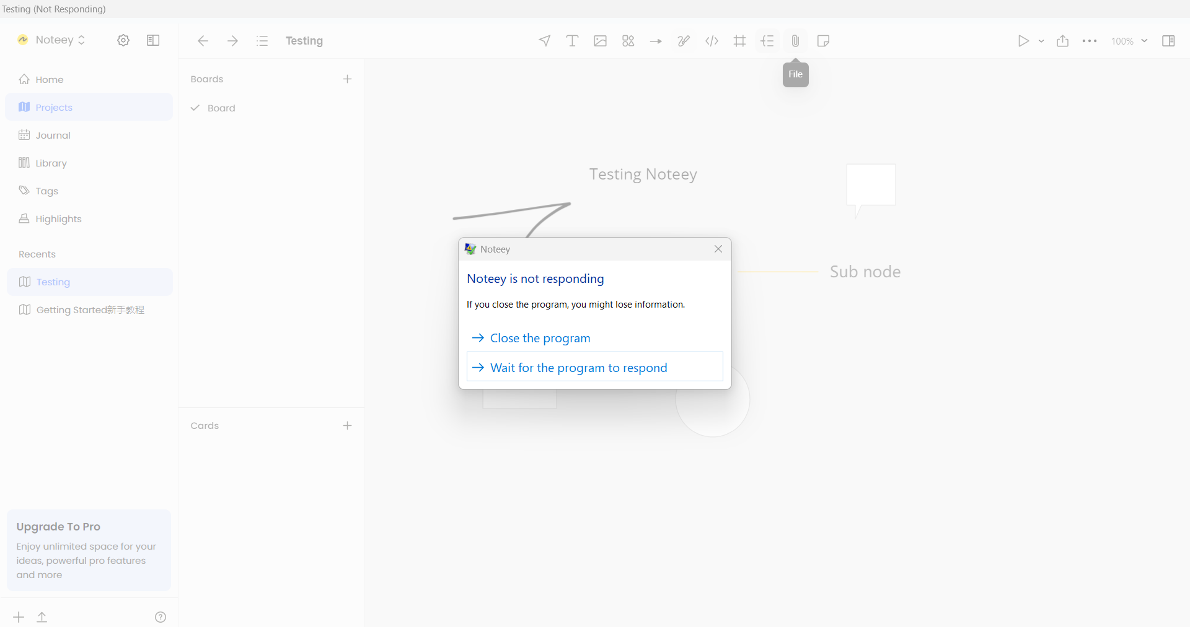
Task: Start presentation with play icon
Action: [1023, 41]
